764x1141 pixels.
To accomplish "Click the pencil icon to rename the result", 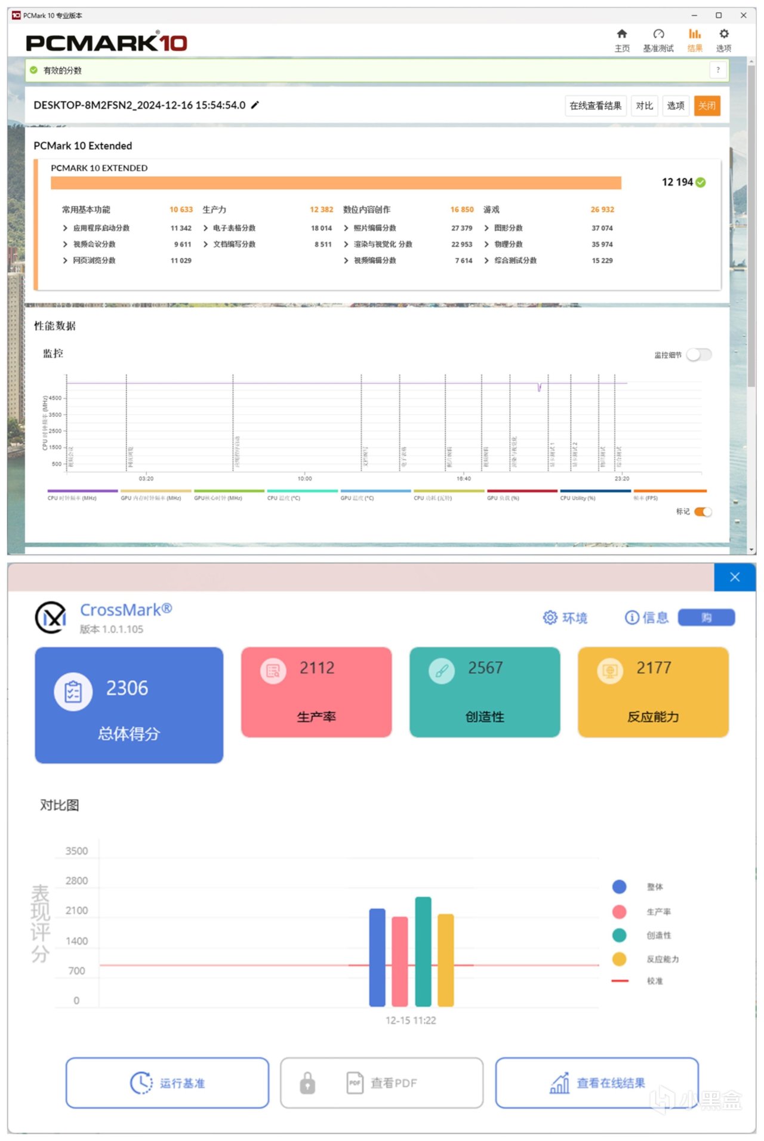I will click(255, 105).
